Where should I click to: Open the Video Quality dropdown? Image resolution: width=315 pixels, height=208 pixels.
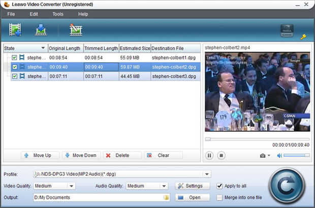coord(71,186)
